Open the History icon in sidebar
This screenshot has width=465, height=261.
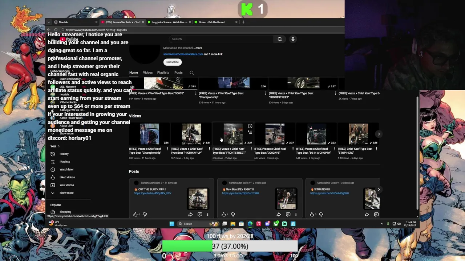click(53, 154)
